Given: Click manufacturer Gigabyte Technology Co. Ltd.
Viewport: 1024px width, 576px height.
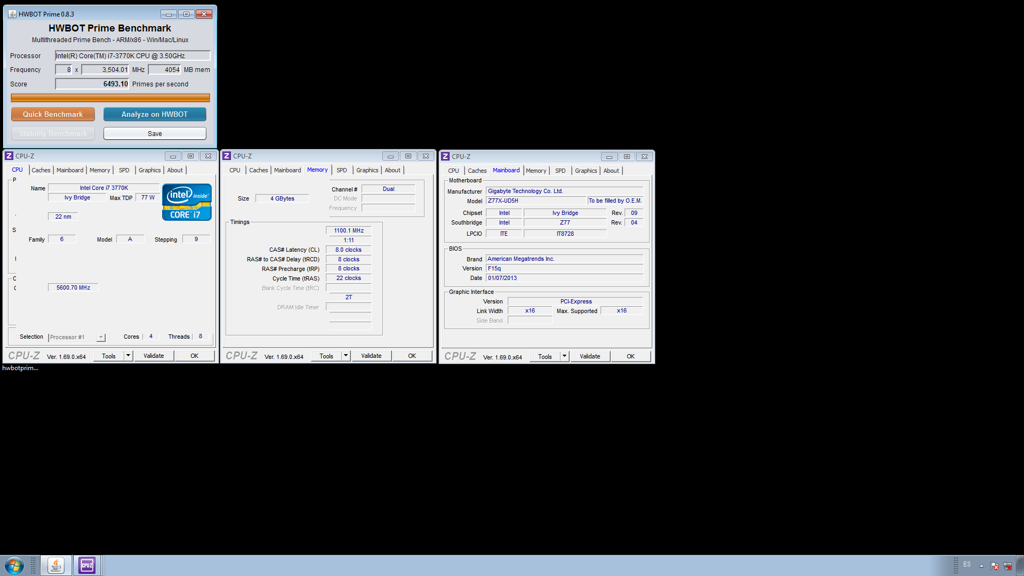Looking at the screenshot, I should 565,191.
